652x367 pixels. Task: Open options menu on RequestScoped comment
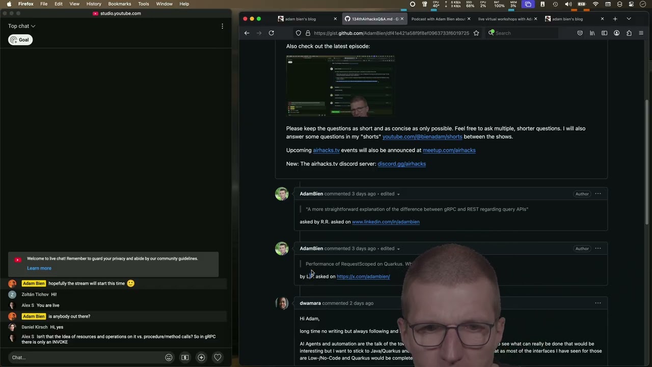point(598,248)
